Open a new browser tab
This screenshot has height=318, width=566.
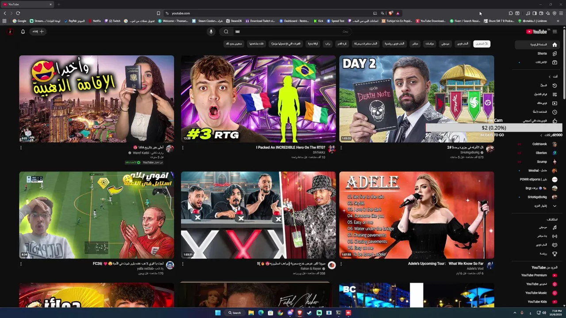point(58,4)
